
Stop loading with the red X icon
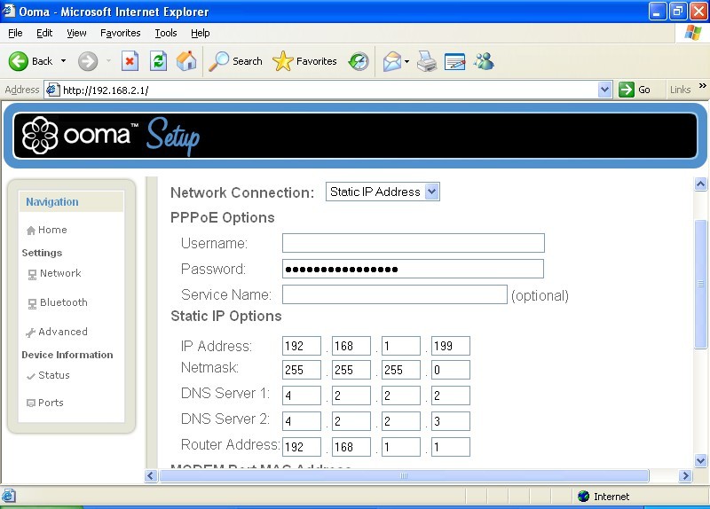(x=130, y=61)
